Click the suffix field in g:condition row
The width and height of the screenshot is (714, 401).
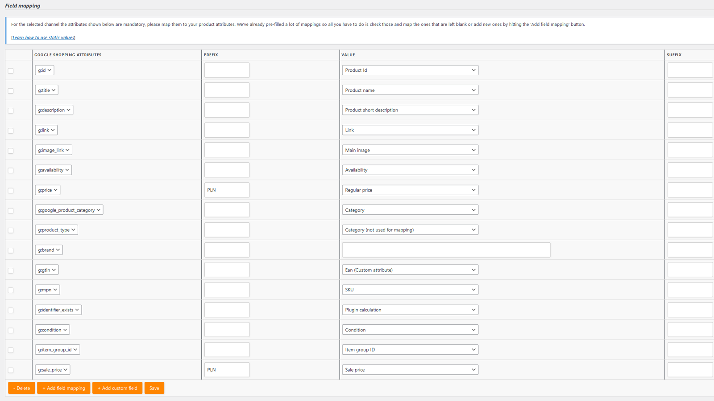[690, 330]
